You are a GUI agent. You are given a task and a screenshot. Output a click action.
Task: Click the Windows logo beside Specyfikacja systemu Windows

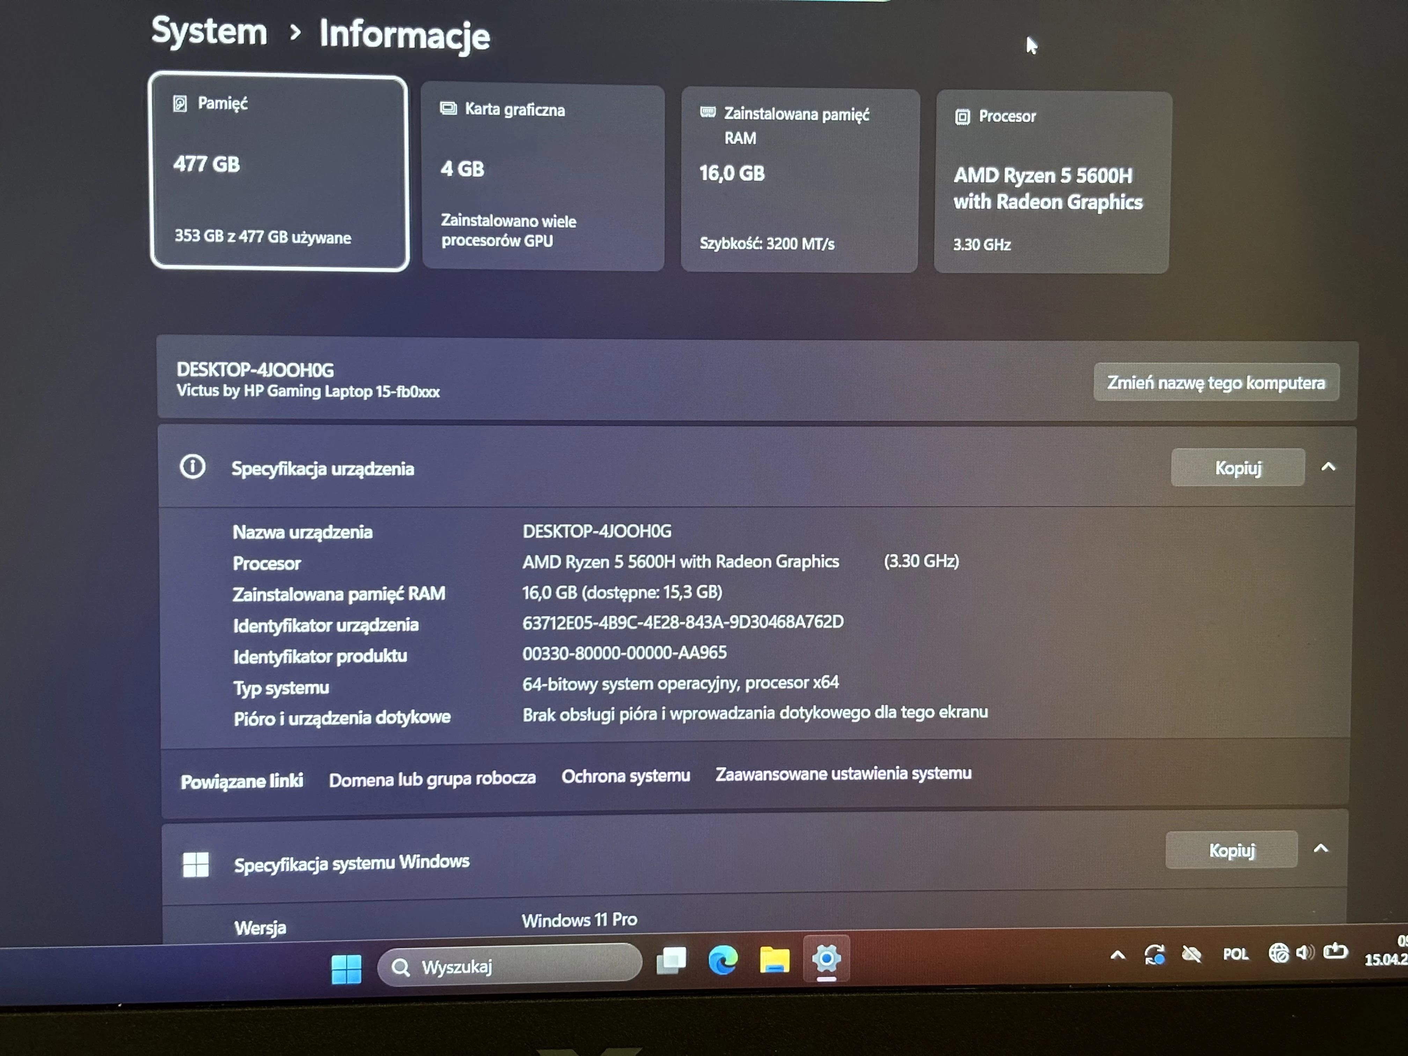tap(196, 863)
